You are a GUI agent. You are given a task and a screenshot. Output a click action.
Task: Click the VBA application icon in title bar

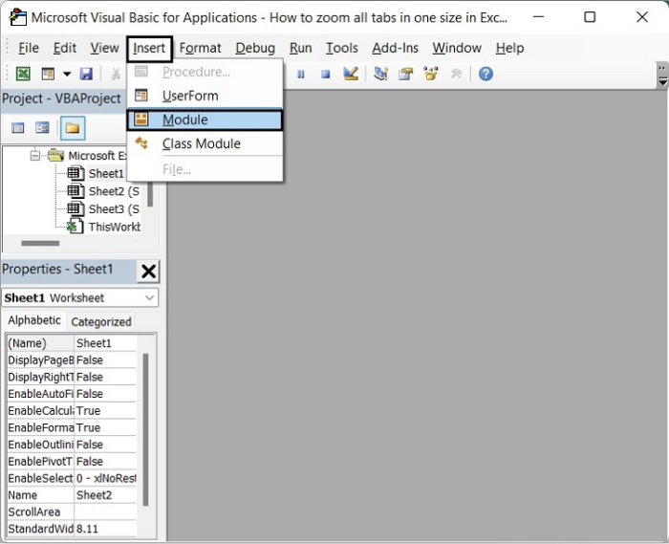18,17
